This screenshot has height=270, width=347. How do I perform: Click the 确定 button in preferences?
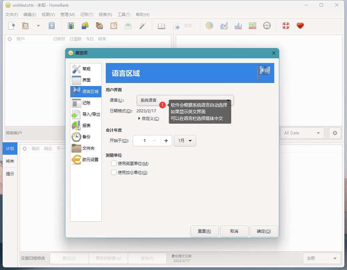point(264,231)
